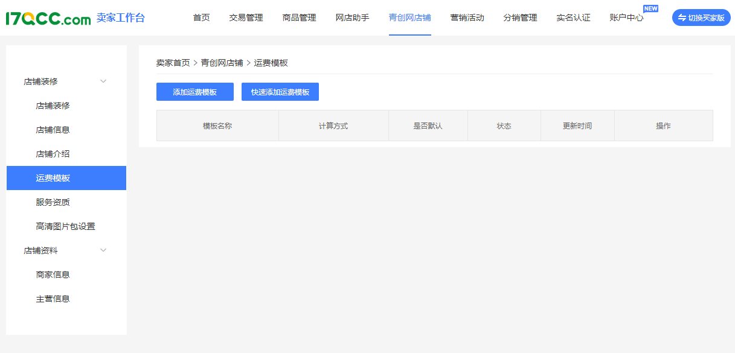Click 卖家首页 breadcrumb link

click(173, 63)
